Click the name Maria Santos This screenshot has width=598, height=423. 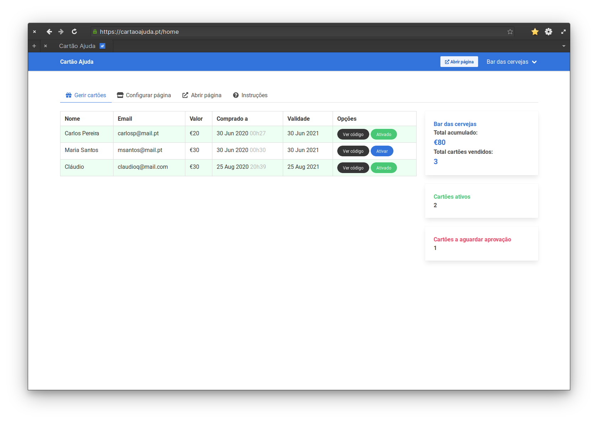click(81, 150)
